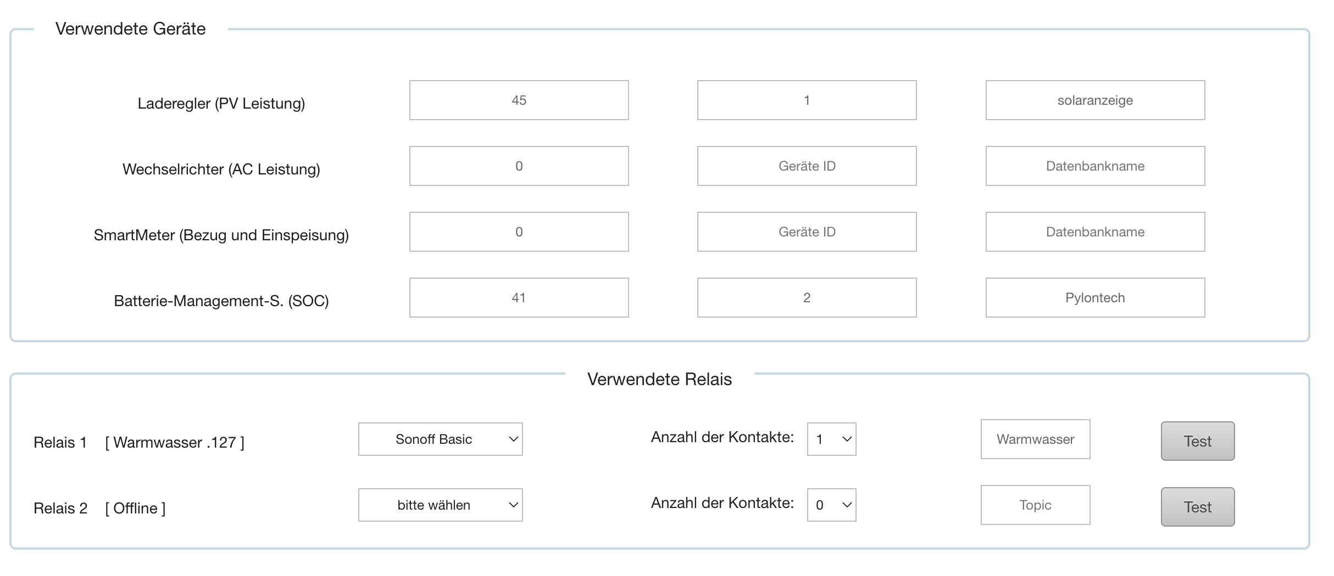Viewport: 1334px width, 576px height.
Task: Click the solaranzeige database name field
Action: 1095,100
